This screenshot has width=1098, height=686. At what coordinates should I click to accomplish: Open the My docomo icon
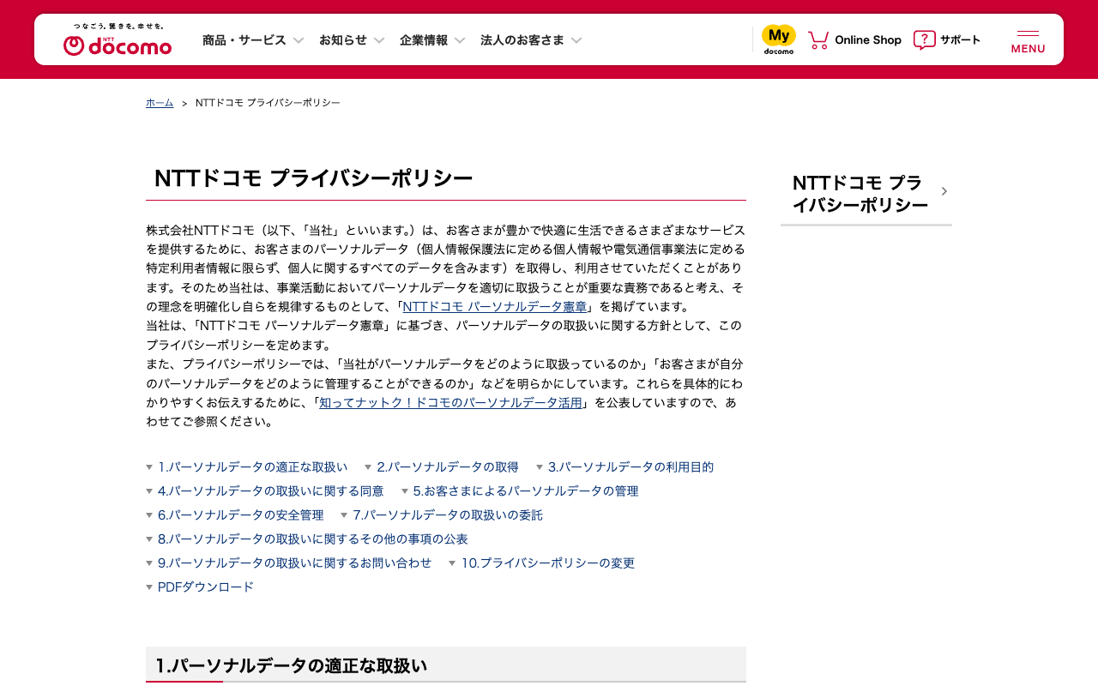click(779, 39)
